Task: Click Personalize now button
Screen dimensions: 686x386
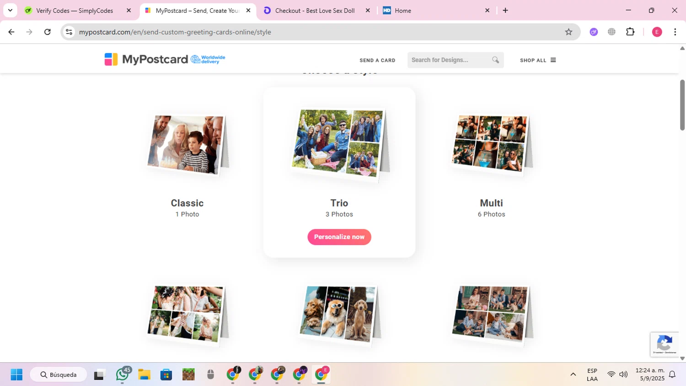Action: [x=339, y=237]
